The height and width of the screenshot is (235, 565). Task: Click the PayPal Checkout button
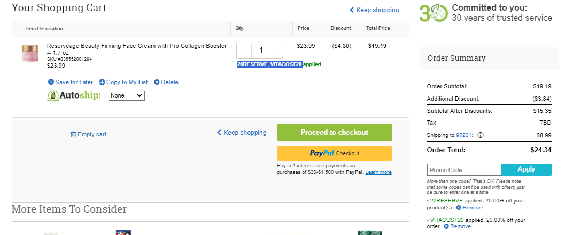coord(335,153)
